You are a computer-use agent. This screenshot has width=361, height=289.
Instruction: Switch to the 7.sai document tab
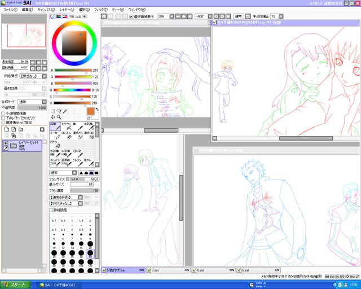(169, 270)
